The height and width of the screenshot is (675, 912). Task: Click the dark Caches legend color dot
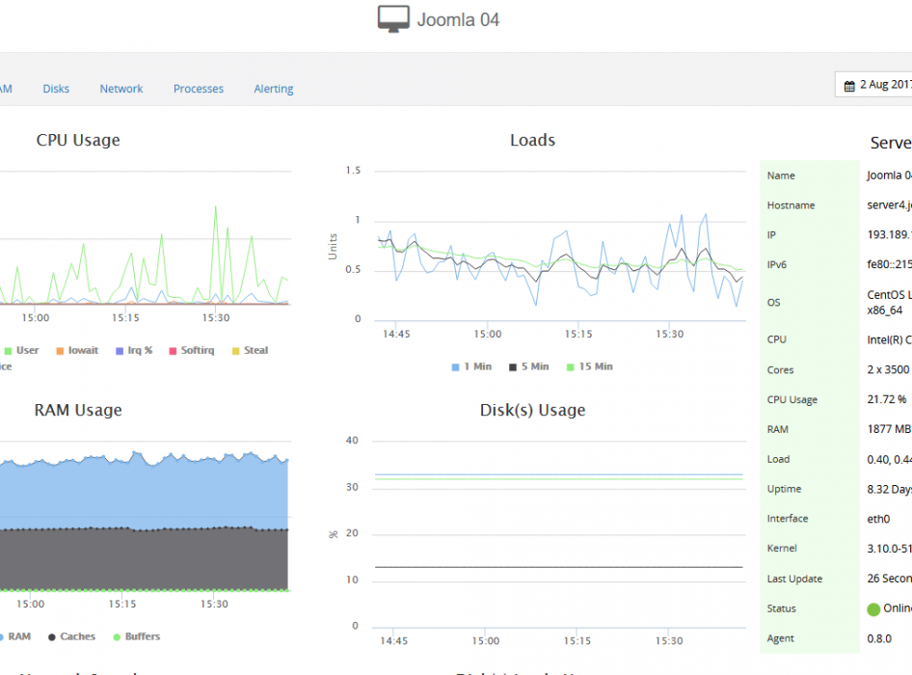(x=52, y=637)
